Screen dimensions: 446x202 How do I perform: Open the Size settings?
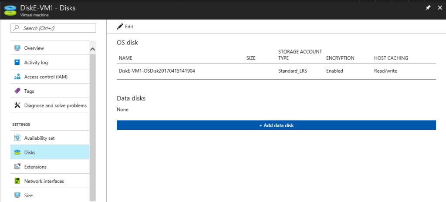50,195
